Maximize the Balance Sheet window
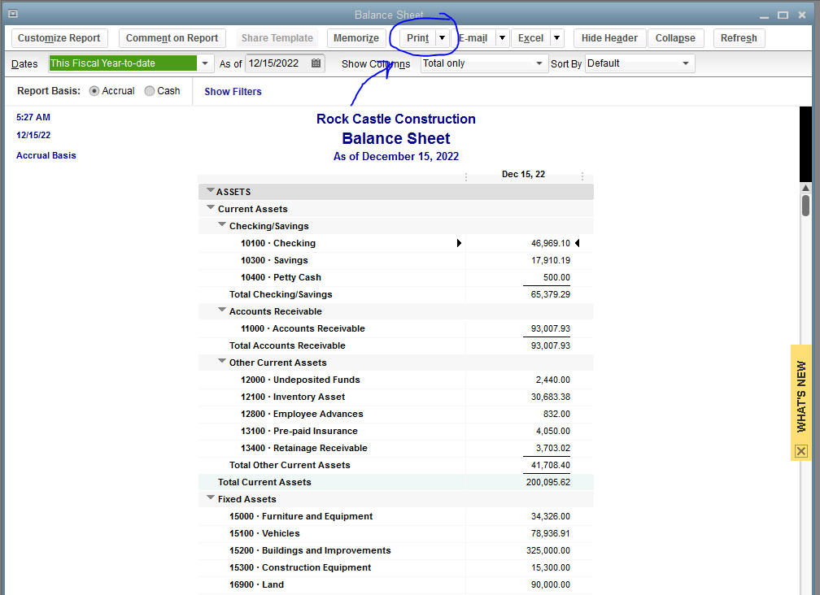820x595 pixels. tap(783, 15)
